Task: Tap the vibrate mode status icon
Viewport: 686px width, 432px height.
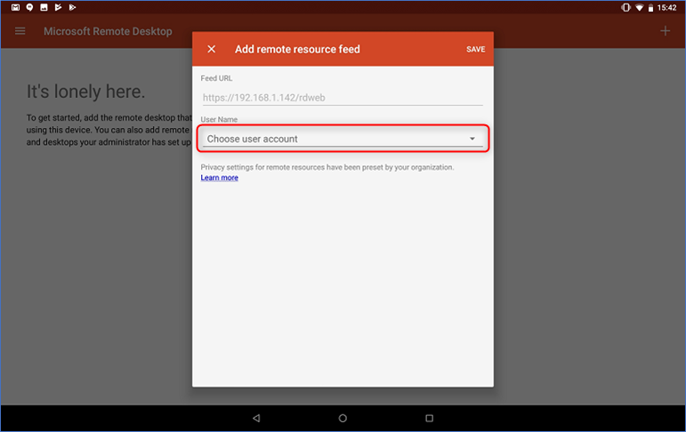Action: coord(626,7)
